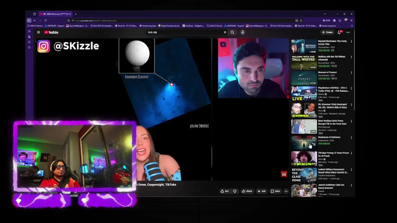Open options menu for Mom Realizes Son's Posts
This screenshot has width=397, height=223.
(x=351, y=121)
